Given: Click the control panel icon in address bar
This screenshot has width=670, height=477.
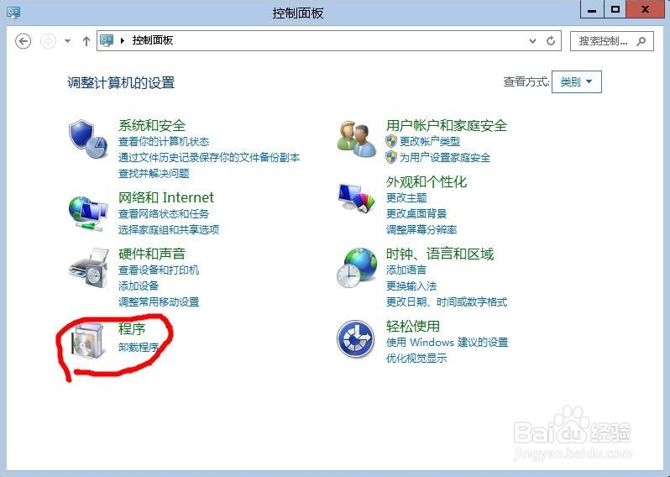Looking at the screenshot, I should 107,40.
